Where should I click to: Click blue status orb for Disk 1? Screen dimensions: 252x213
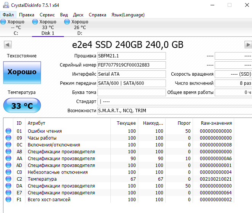[35, 22]
